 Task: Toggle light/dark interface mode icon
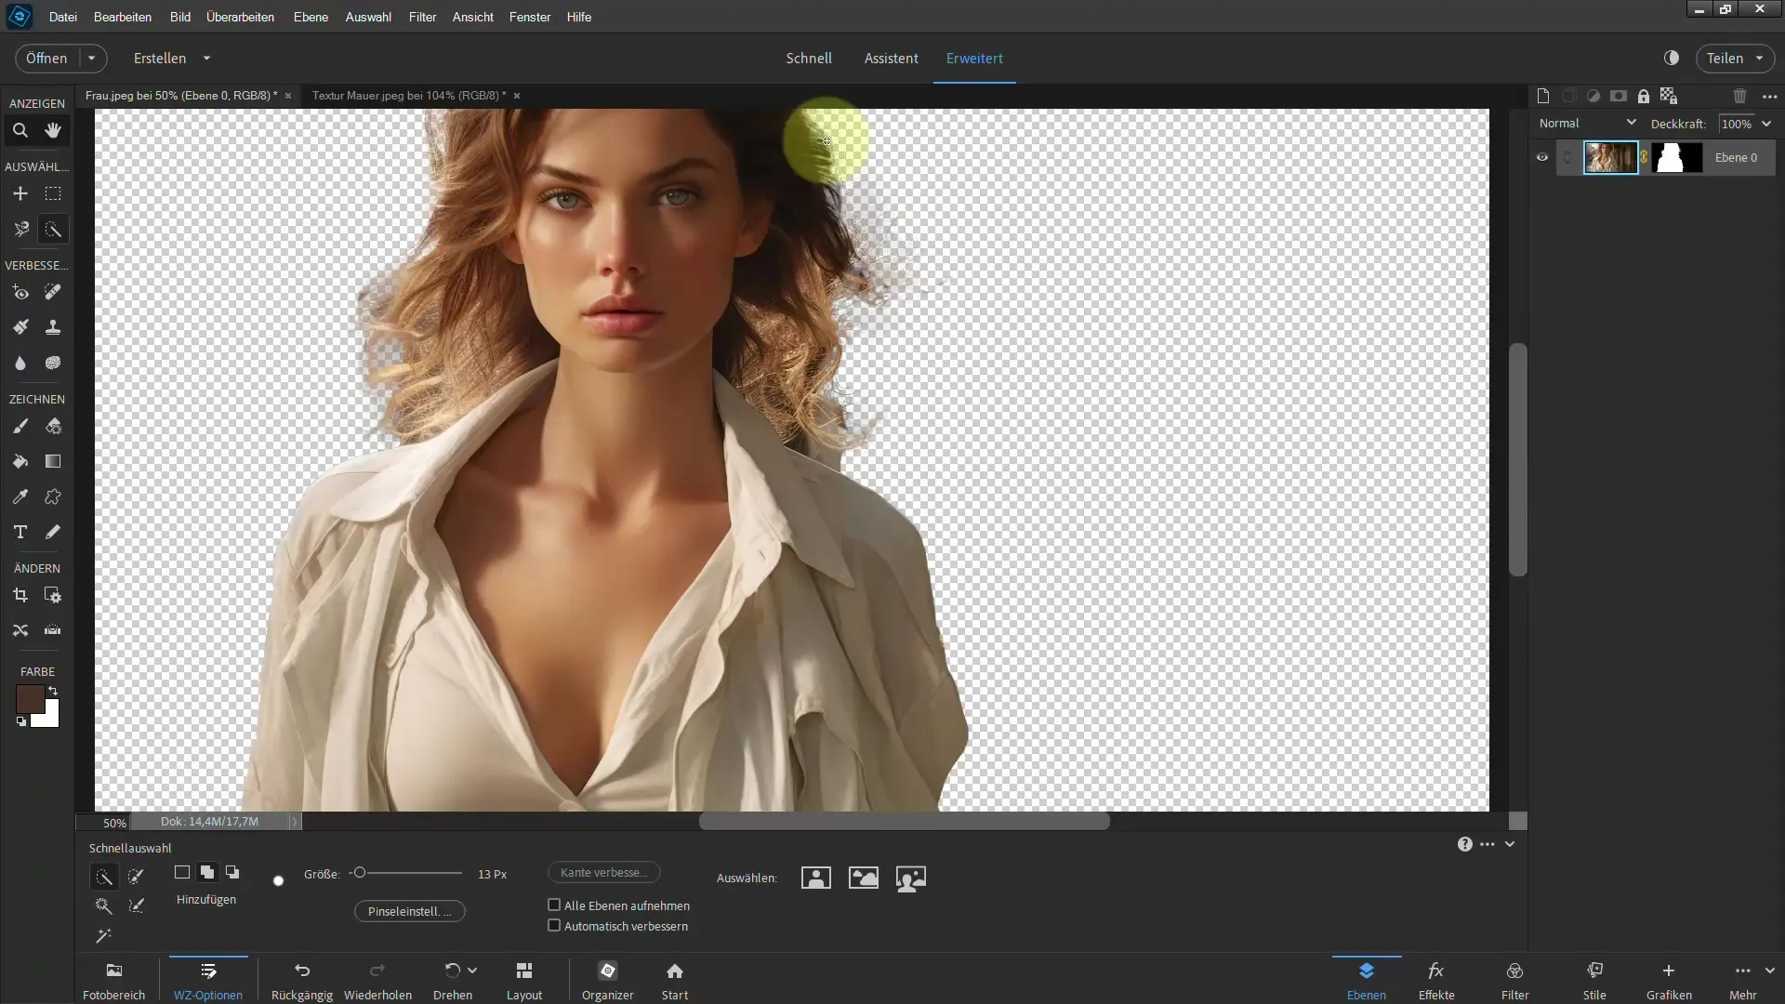click(x=1672, y=58)
